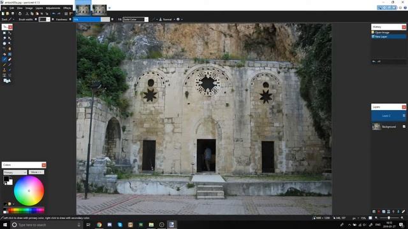Select the Lasso Select tool
This screenshot has width=408, height=229.
[x=4, y=38]
